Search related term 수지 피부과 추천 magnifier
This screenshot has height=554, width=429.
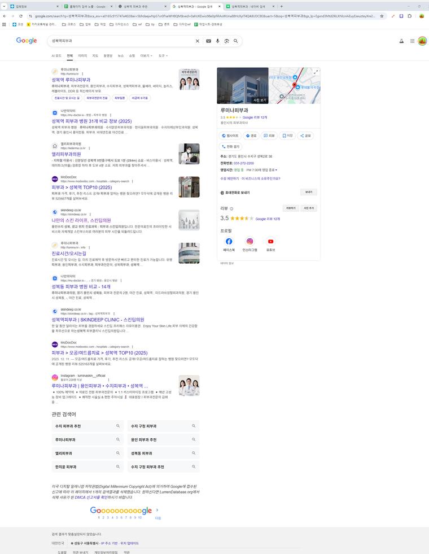[118, 426]
